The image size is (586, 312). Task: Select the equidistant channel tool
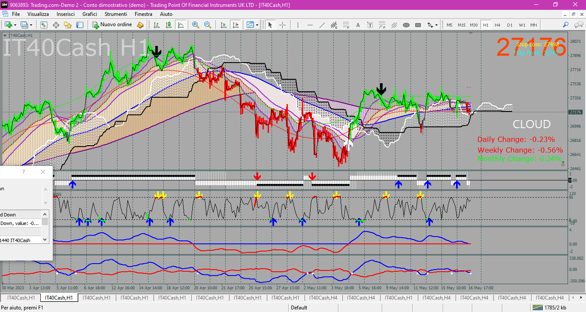tap(334, 25)
